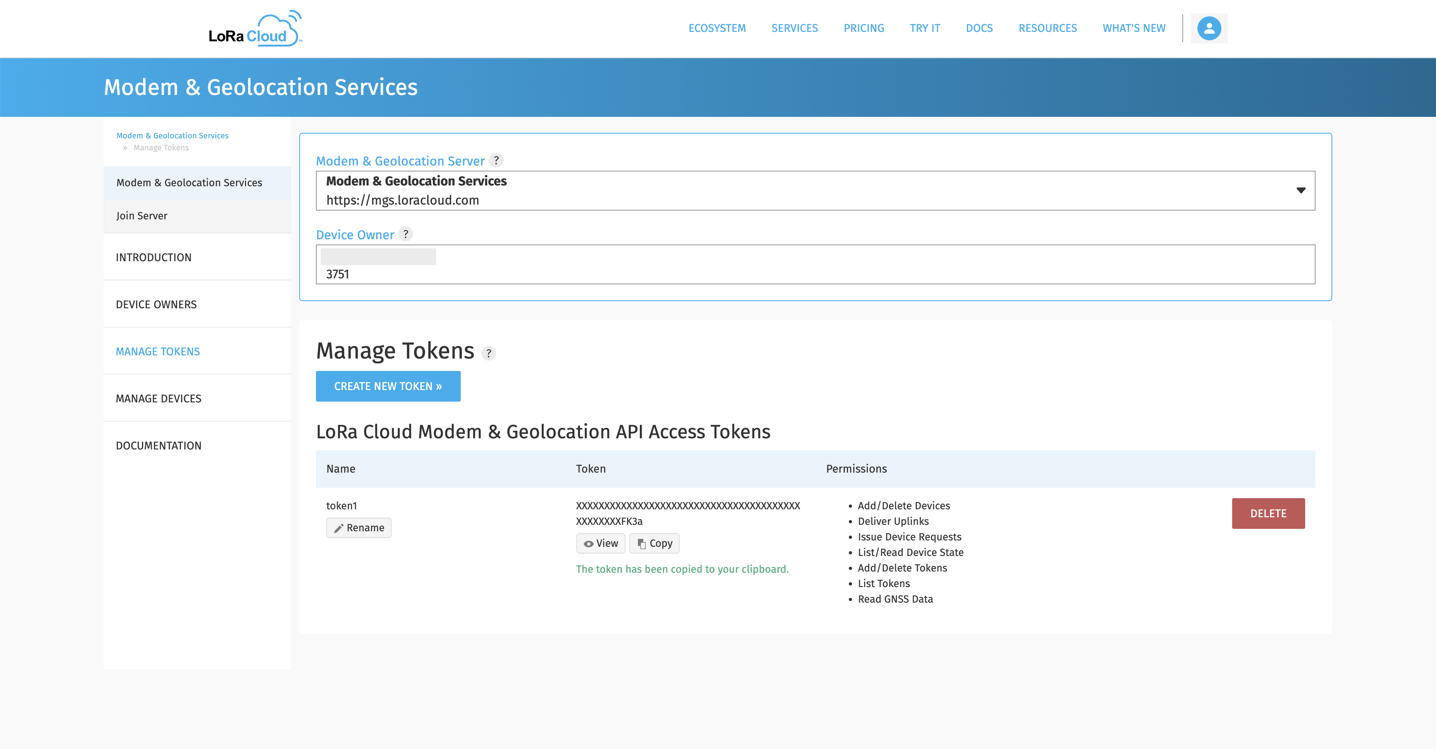
Task: Rename the token1 token
Action: tap(359, 528)
